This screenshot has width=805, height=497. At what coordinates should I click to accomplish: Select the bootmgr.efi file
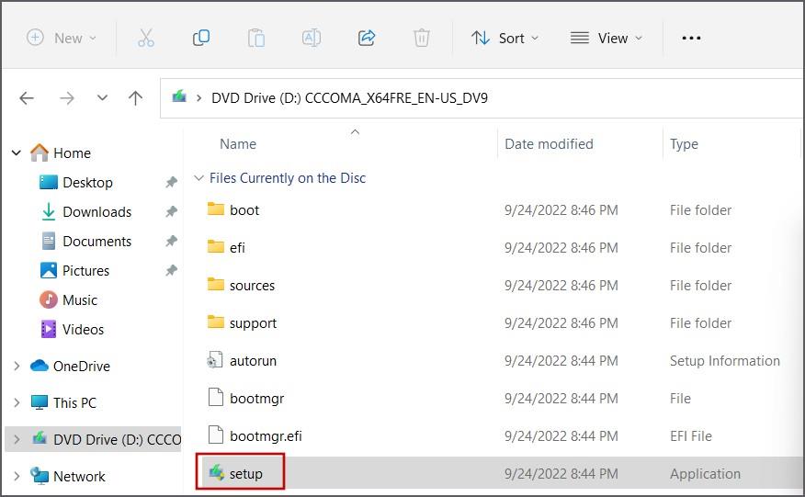(x=266, y=436)
